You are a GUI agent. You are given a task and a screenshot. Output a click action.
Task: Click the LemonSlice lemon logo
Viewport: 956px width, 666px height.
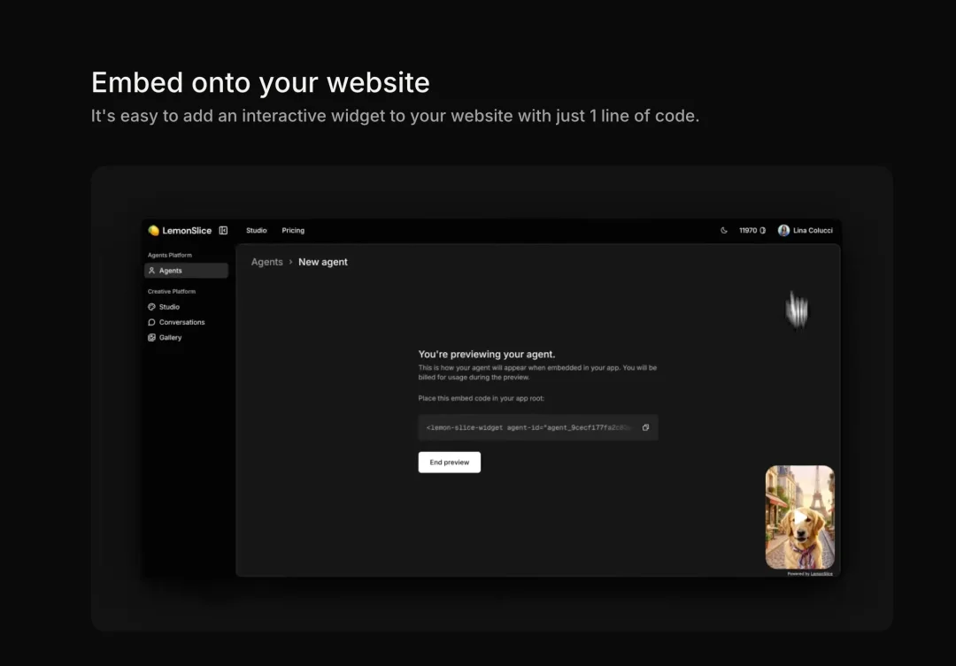pos(154,231)
